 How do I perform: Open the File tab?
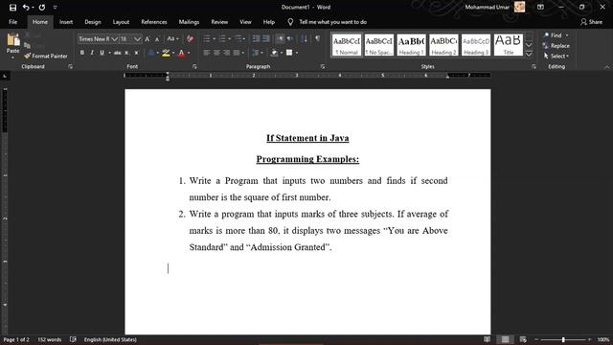(x=12, y=22)
